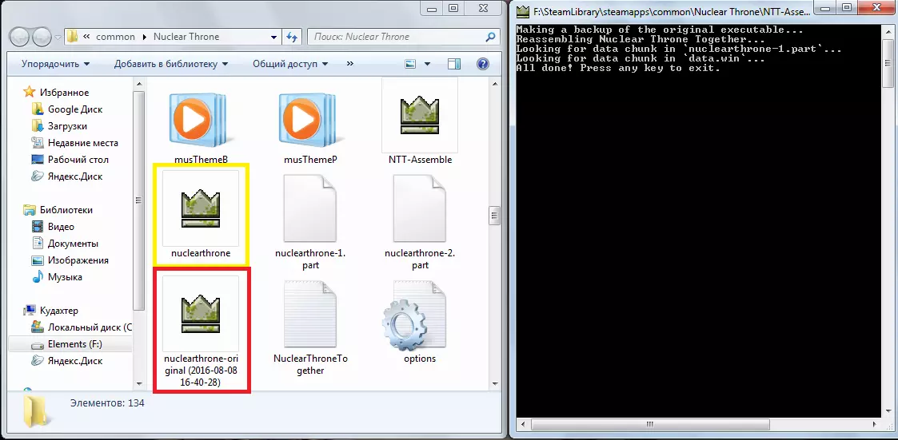Click the Элементов: 134 status text

[107, 402]
